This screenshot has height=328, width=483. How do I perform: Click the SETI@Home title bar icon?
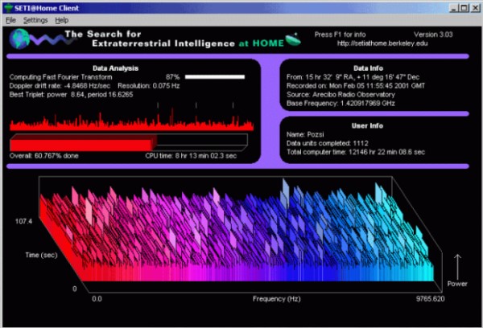pos(8,8)
